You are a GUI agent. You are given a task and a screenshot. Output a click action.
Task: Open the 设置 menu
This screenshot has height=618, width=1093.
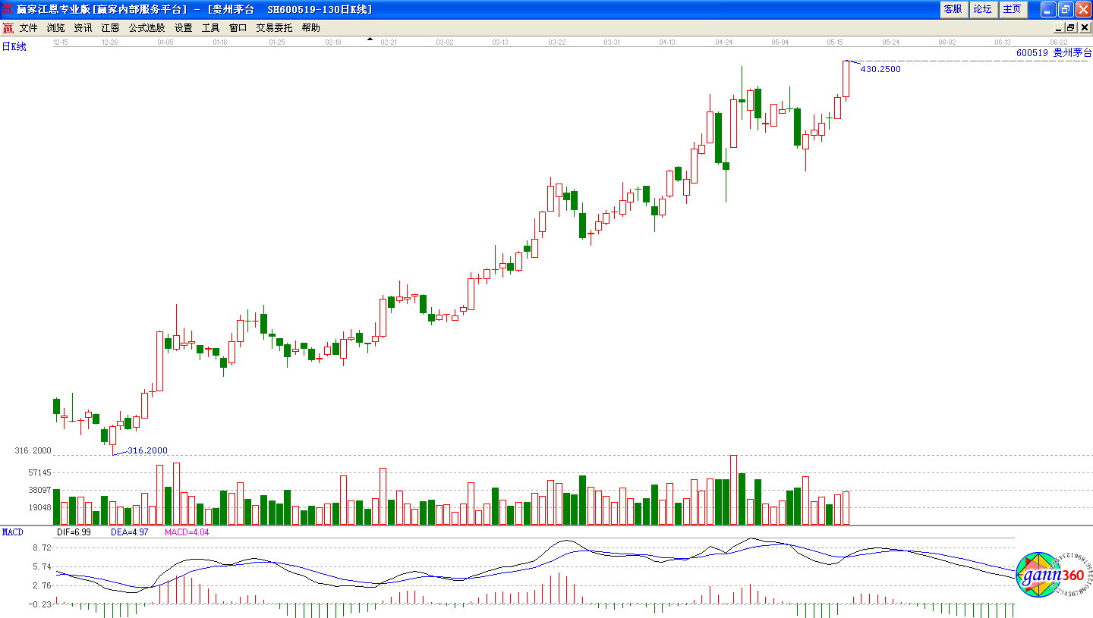tap(183, 28)
